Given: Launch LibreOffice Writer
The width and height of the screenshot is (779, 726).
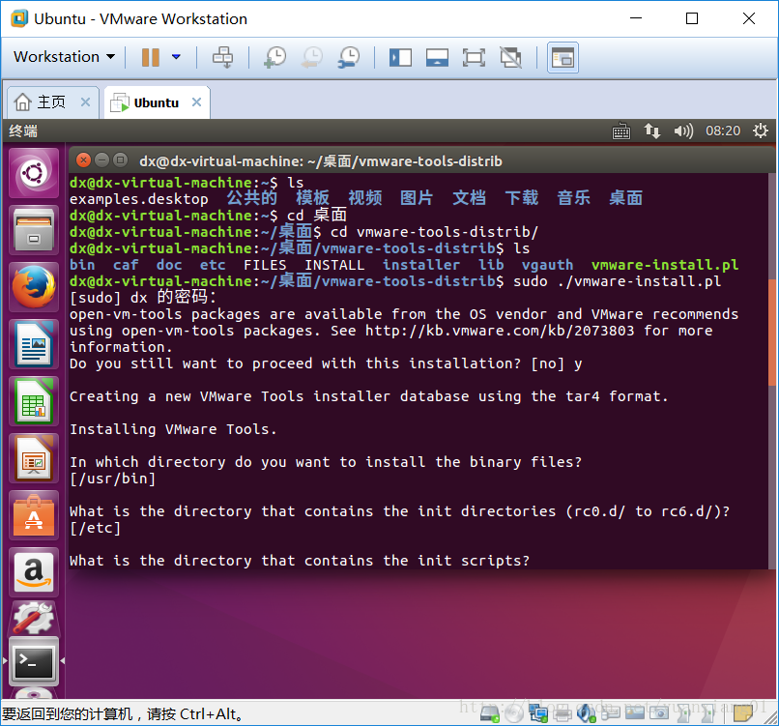Looking at the screenshot, I should [34, 344].
